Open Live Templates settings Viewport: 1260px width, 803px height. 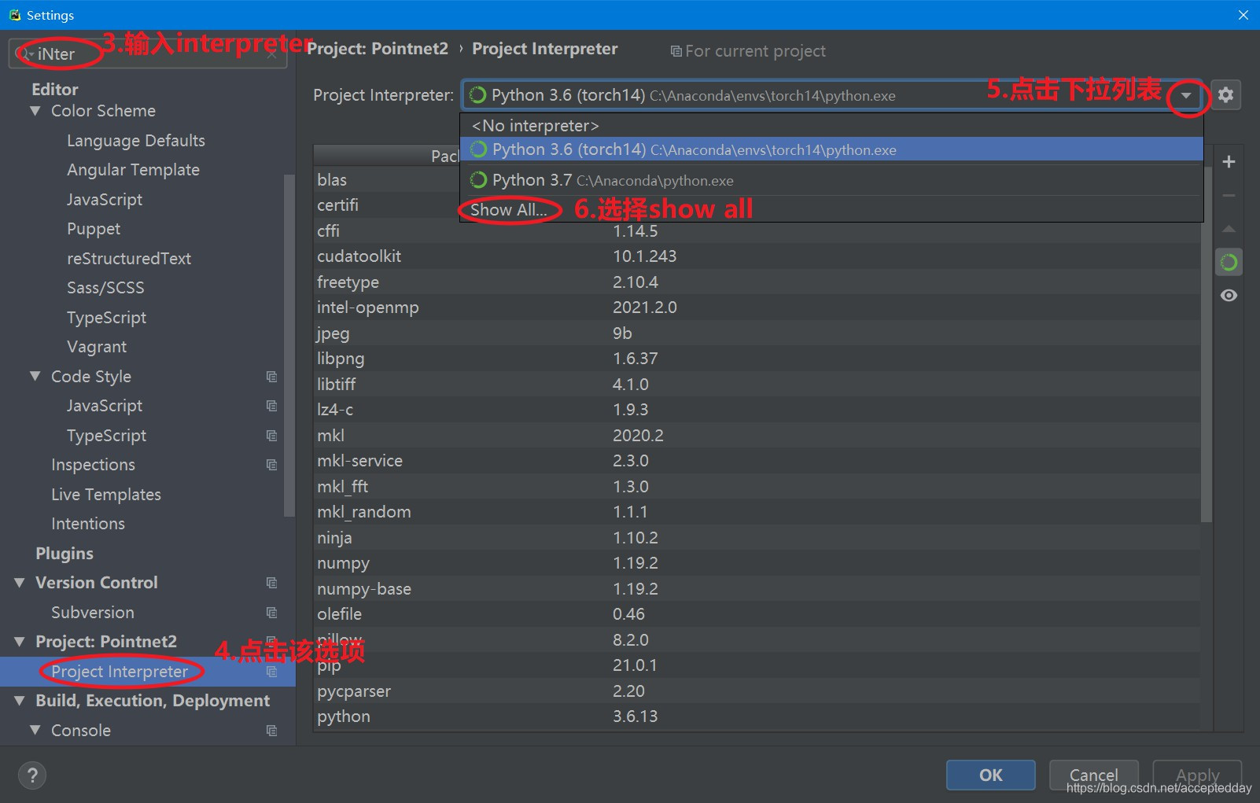(x=106, y=495)
